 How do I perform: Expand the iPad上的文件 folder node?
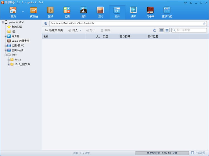point(9,64)
